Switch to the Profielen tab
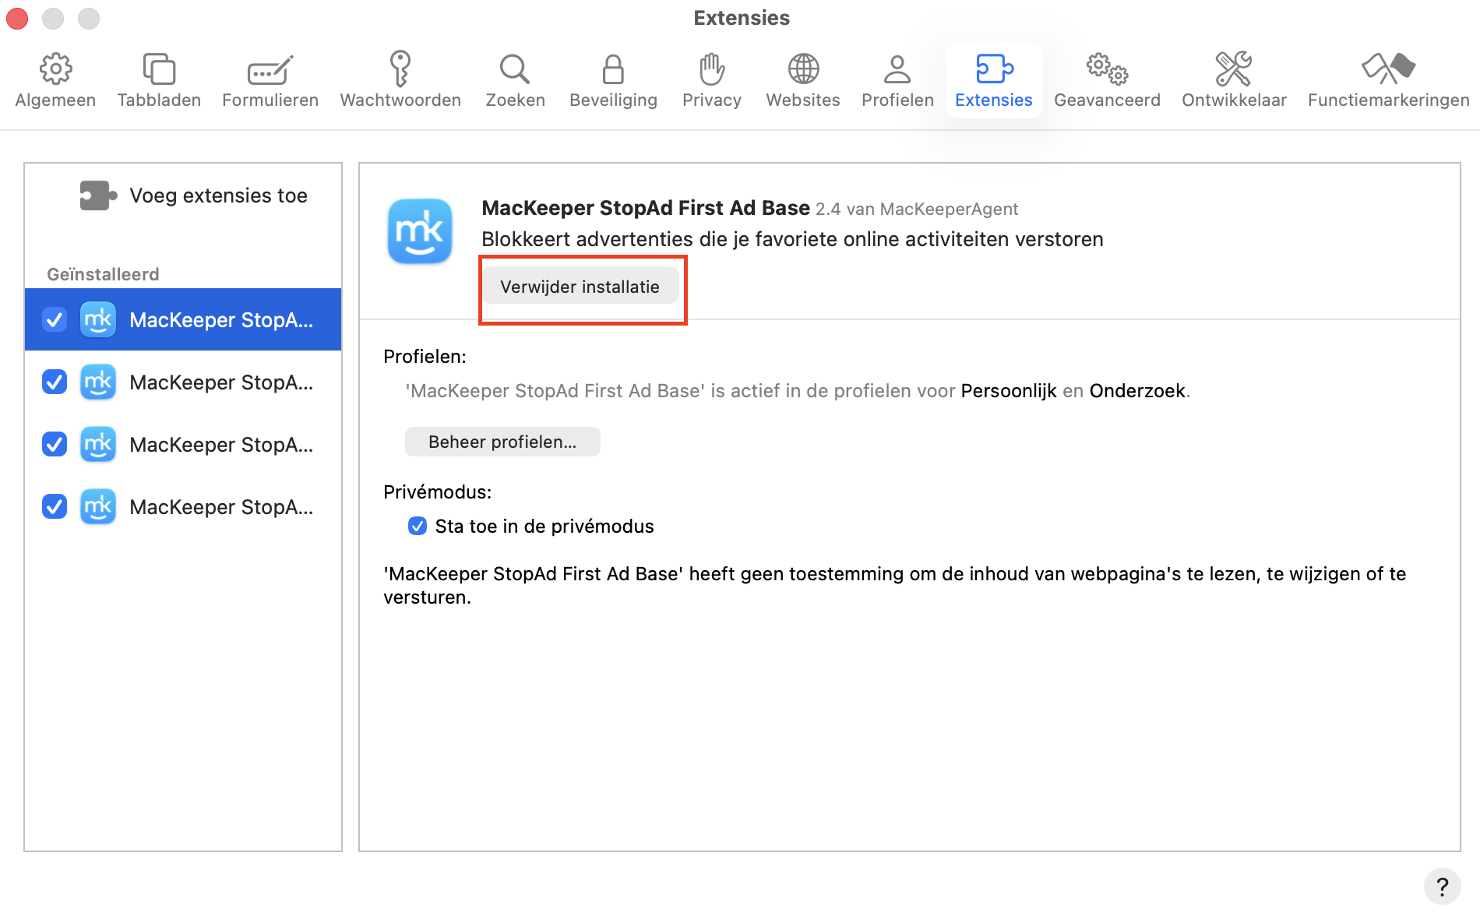 897,80
